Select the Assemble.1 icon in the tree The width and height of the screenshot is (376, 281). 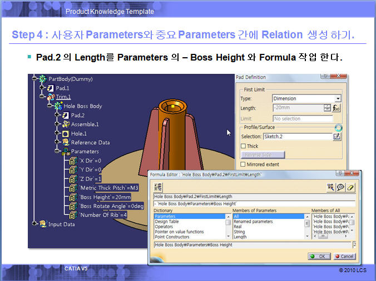65,124
